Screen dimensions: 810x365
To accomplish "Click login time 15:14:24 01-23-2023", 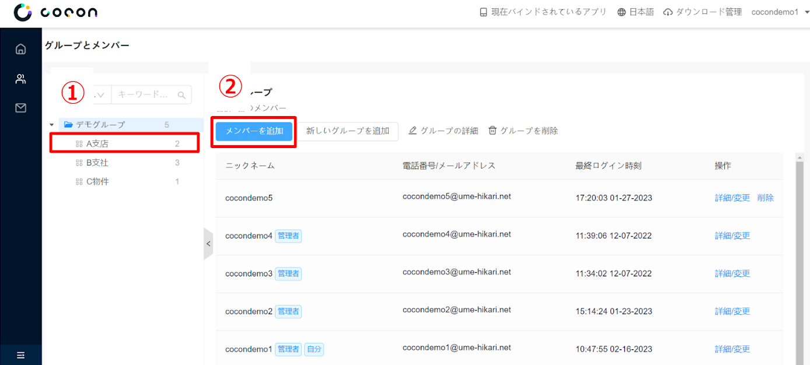I will pyautogui.click(x=614, y=311).
